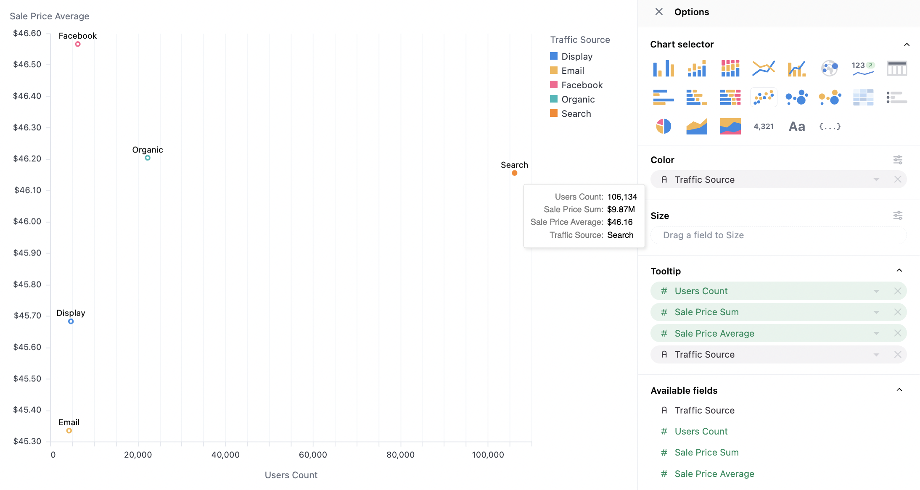Pick the line chart type icon
The height and width of the screenshot is (490, 920).
coord(763,68)
